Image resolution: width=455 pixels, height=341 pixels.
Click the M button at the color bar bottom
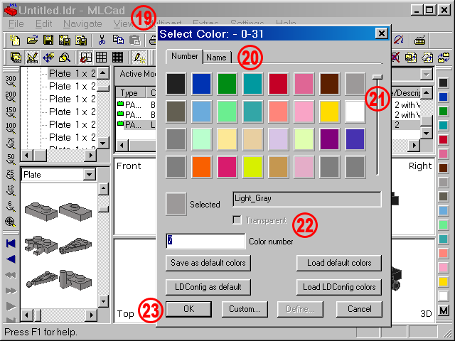(x=443, y=310)
